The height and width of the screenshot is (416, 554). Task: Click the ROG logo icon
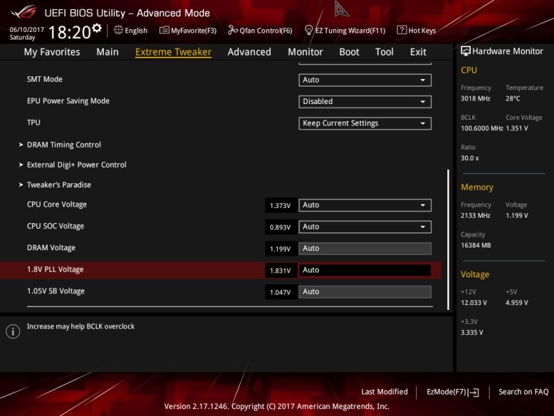[24, 12]
